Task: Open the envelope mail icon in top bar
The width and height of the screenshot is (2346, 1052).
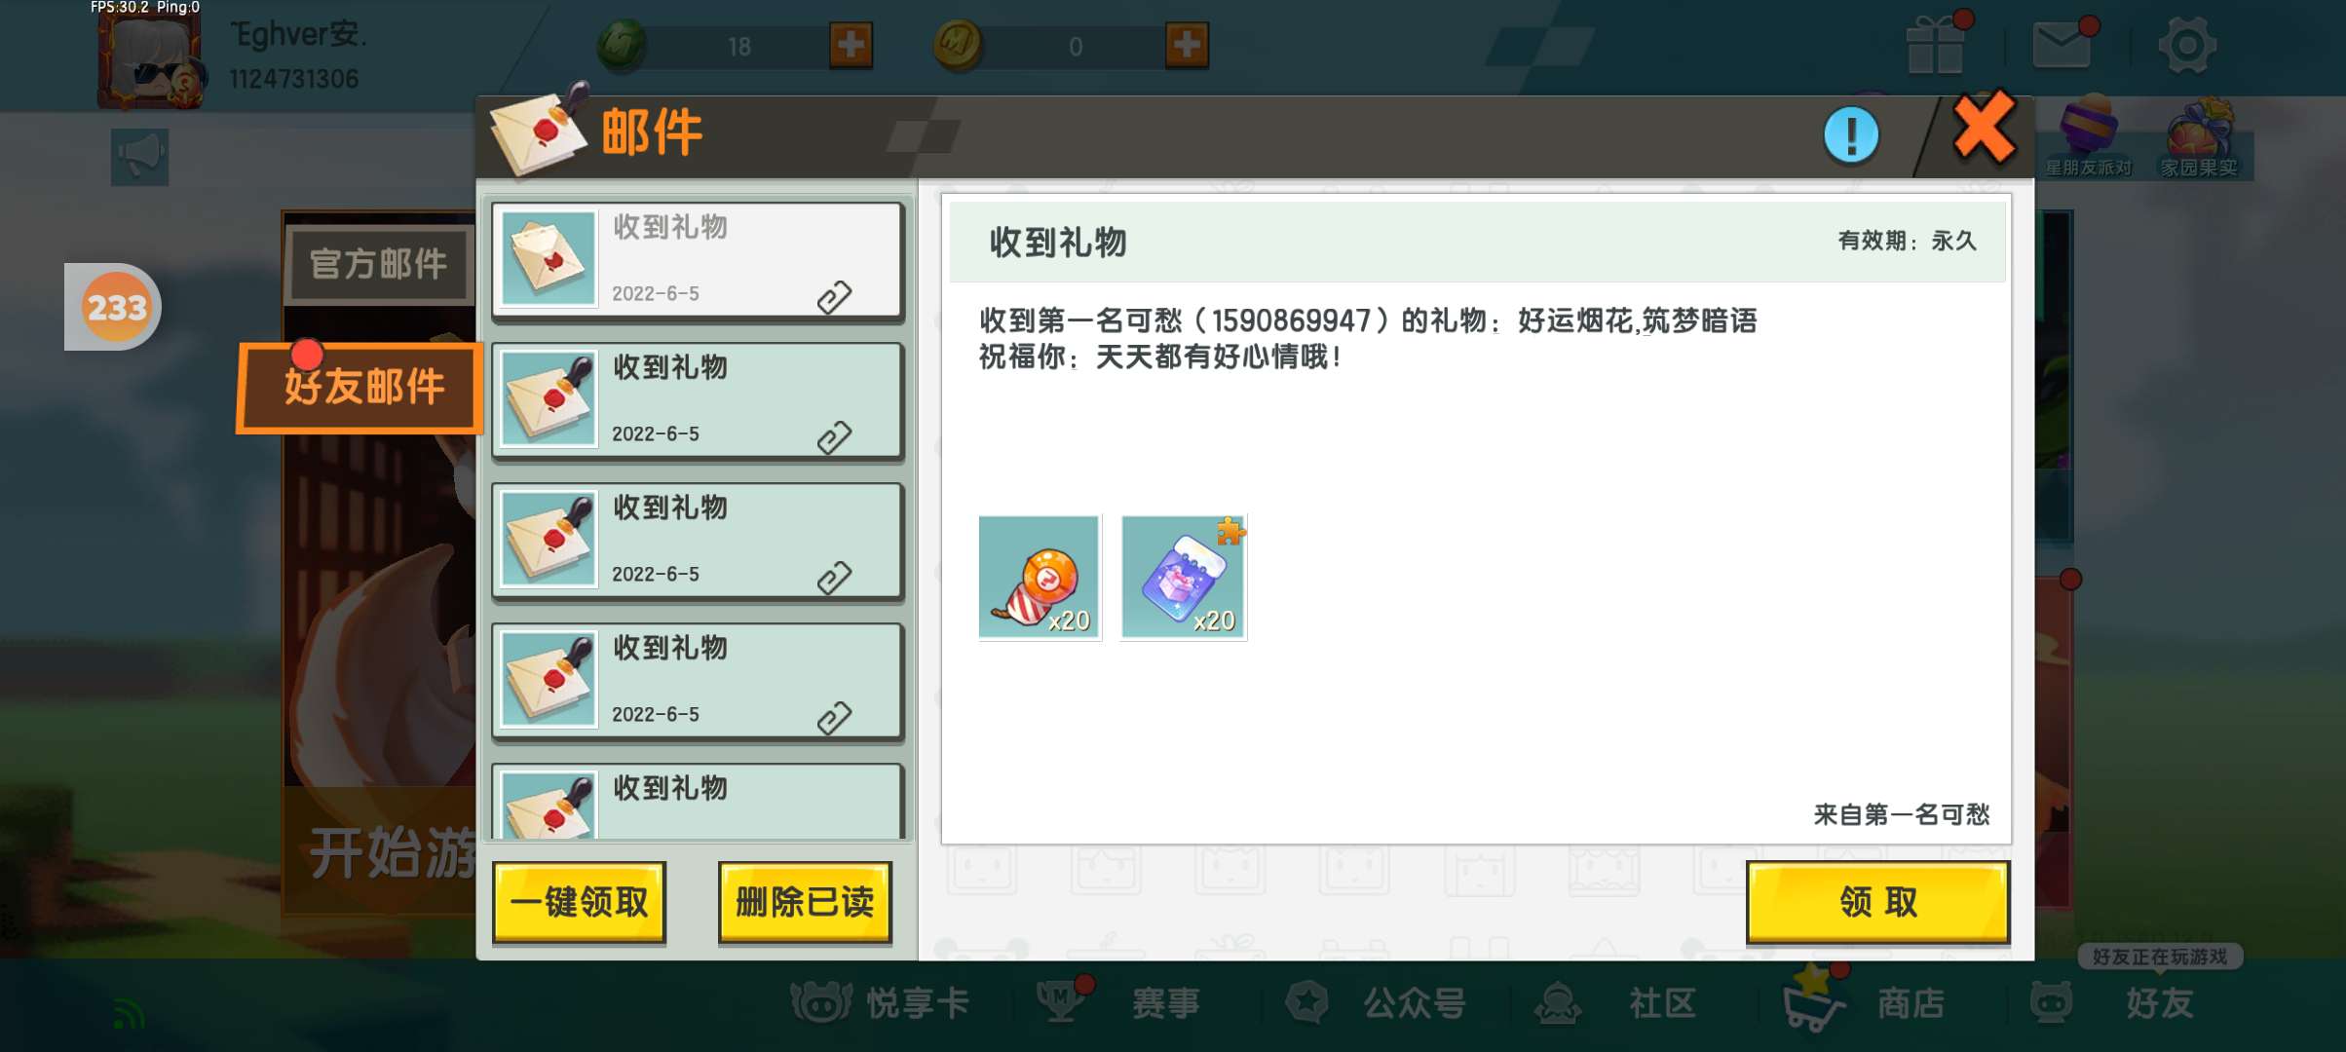Action: click(x=2062, y=45)
